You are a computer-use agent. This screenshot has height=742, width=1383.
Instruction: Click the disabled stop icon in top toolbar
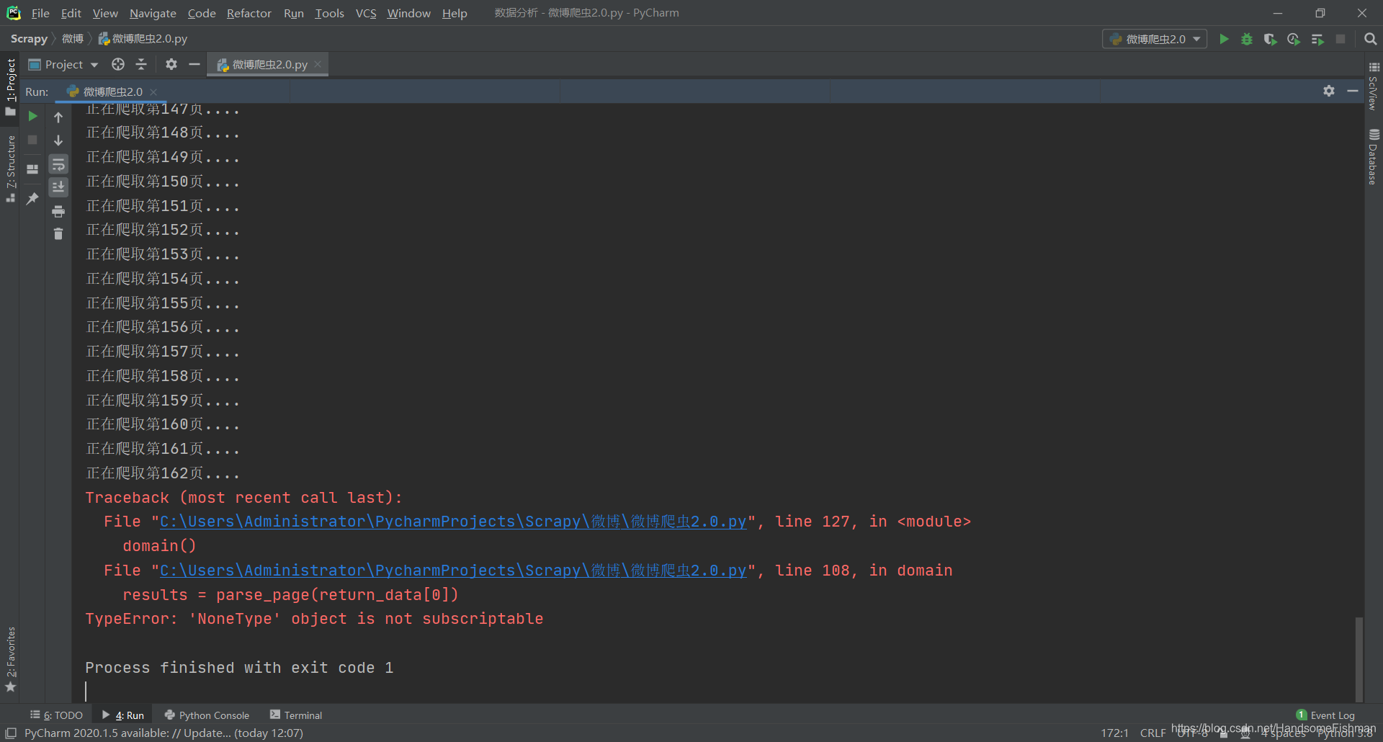coord(1341,39)
